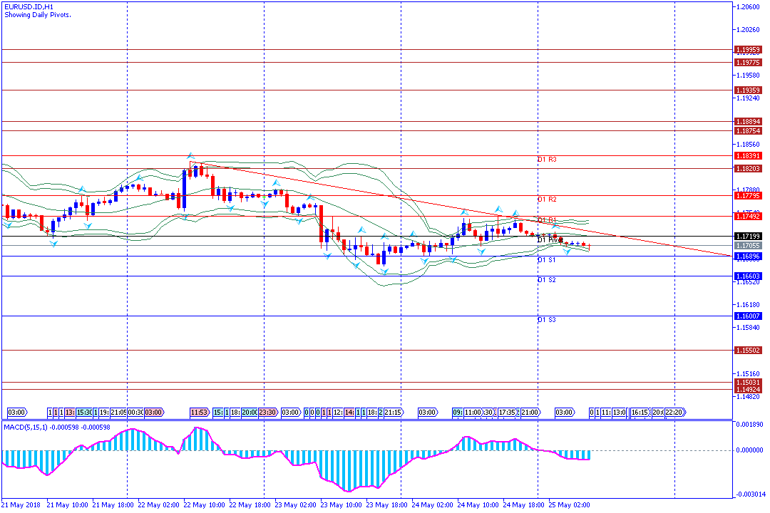Click the 1.17795 R2 price label

[x=748, y=195]
